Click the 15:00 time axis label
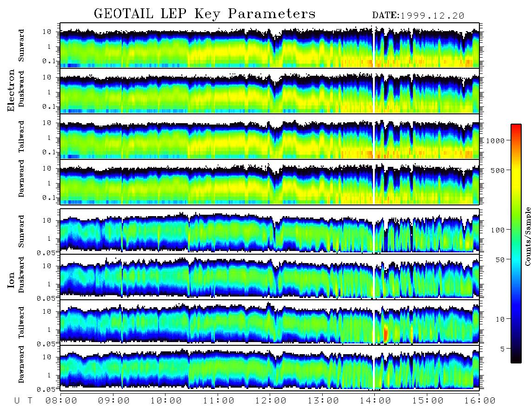Screen dimensions: 531x409 [428, 401]
